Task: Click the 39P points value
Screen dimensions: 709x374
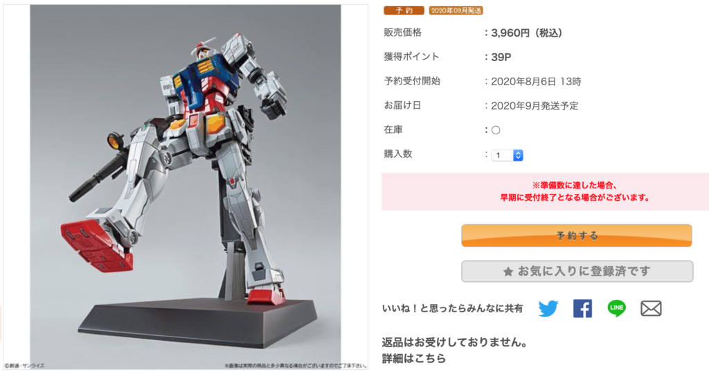Action: tap(501, 57)
